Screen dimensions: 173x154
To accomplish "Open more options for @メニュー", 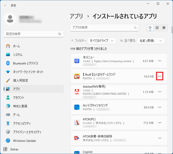I will tap(160, 61).
